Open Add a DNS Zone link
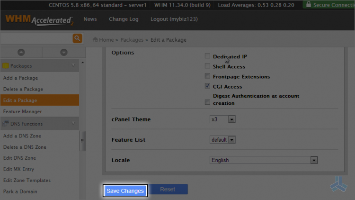355x200 pixels. click(22, 136)
